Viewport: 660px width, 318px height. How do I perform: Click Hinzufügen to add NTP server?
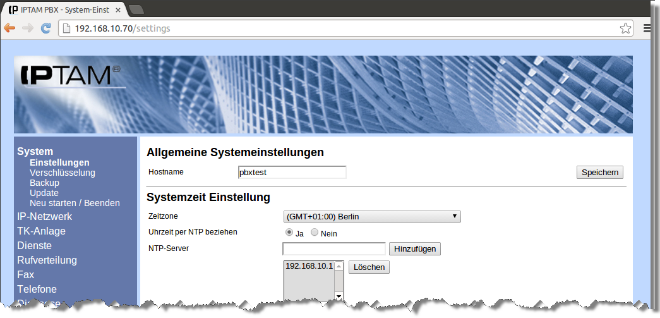pyautogui.click(x=414, y=248)
